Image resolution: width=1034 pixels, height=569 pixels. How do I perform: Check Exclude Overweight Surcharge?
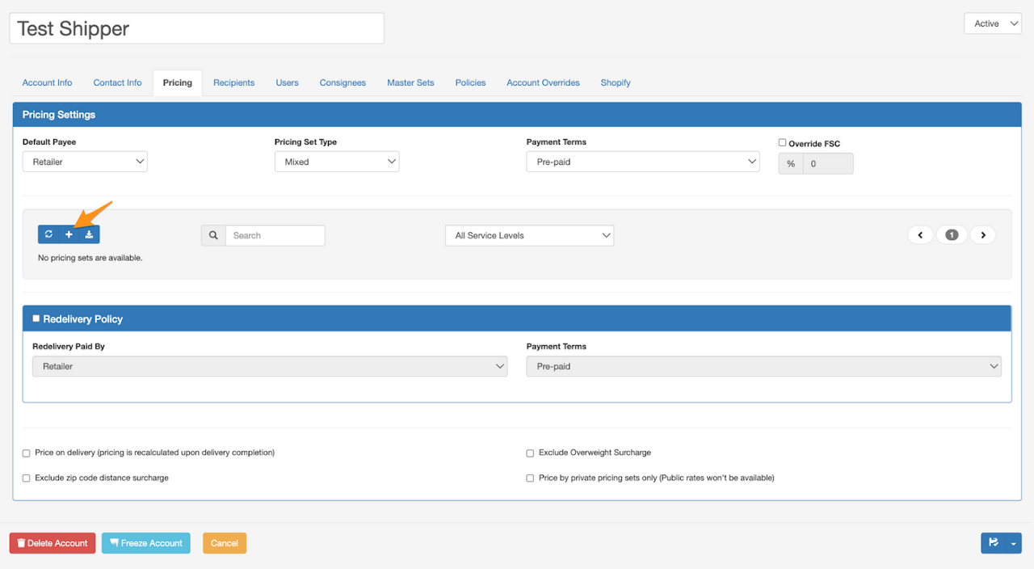[x=531, y=453]
